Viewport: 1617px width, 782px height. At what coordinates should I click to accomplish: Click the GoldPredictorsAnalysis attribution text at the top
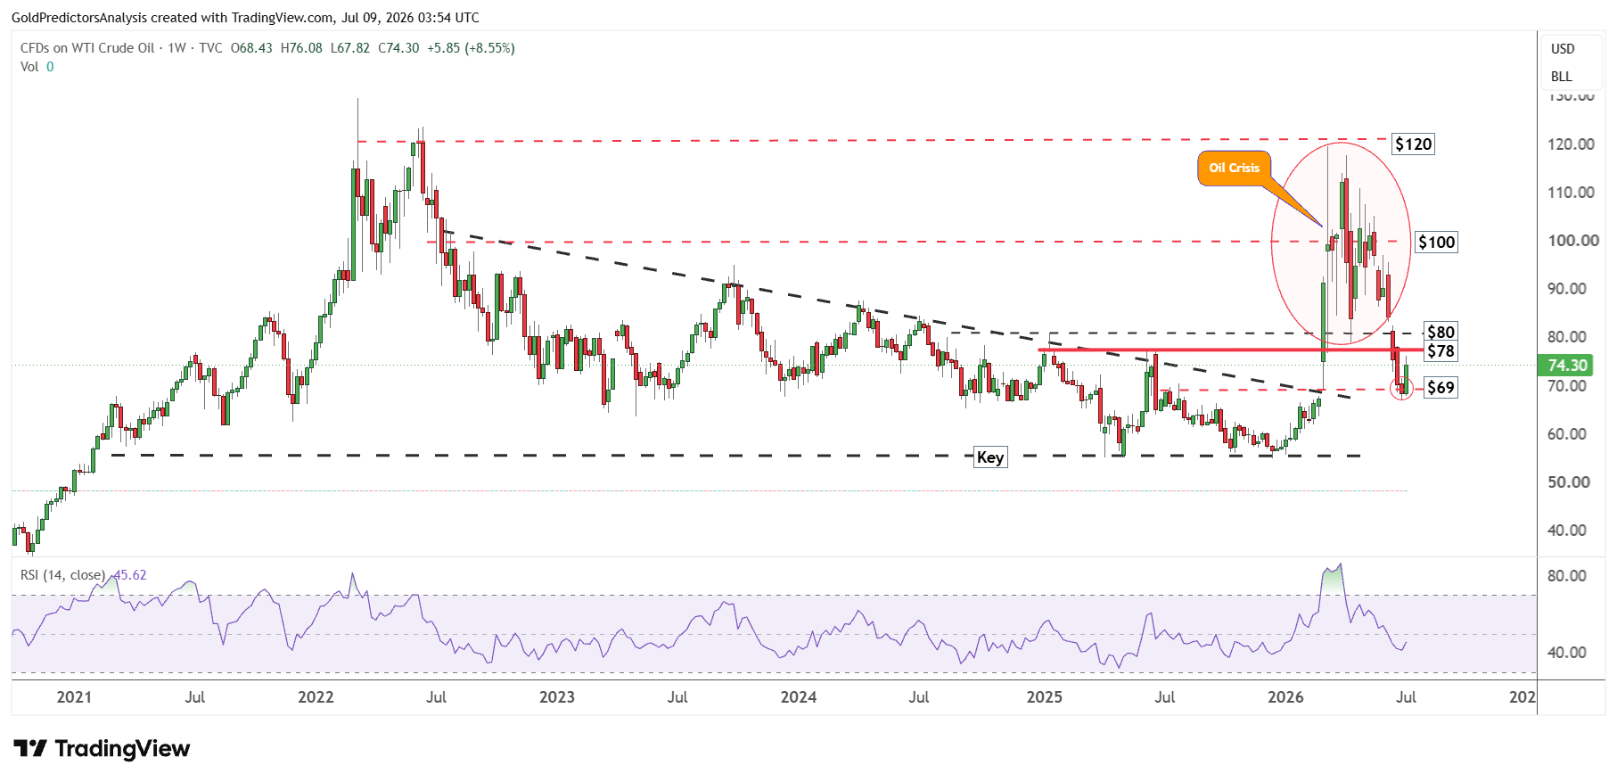tap(245, 17)
